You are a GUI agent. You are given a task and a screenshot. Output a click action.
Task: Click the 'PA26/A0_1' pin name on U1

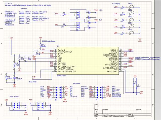(x=61, y=50)
